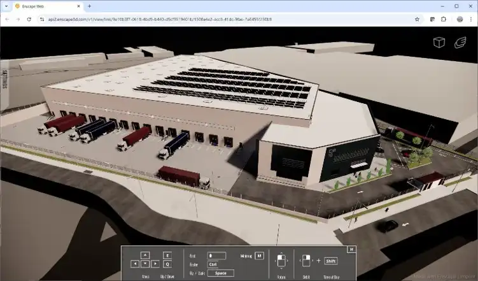Click the Fast speed Shift key hint
This screenshot has width=478, height=281.
coord(216,256)
